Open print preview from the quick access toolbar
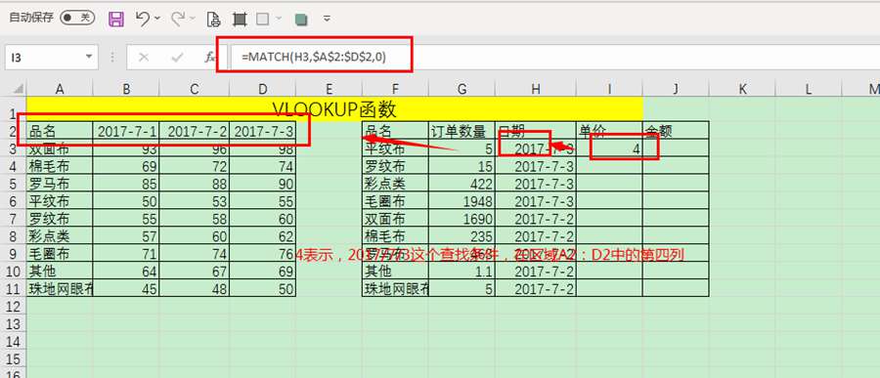 pos(214,20)
